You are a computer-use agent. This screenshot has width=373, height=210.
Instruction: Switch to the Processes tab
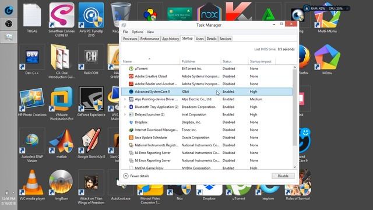coord(130,39)
